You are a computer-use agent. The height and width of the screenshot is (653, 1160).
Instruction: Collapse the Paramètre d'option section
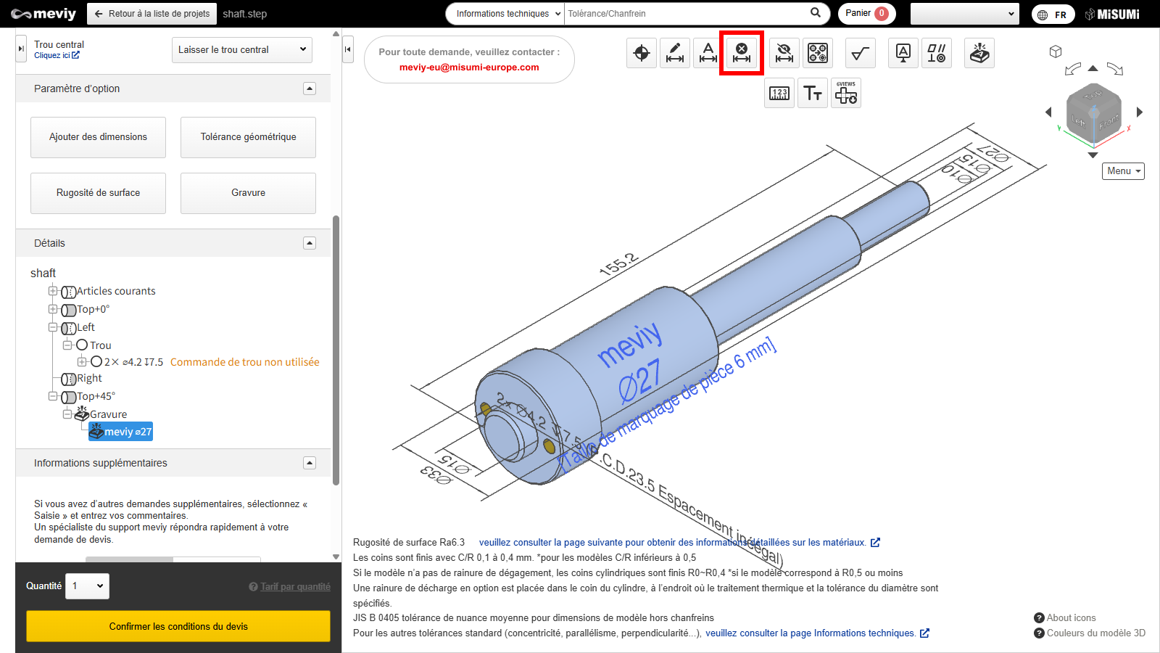(x=310, y=89)
